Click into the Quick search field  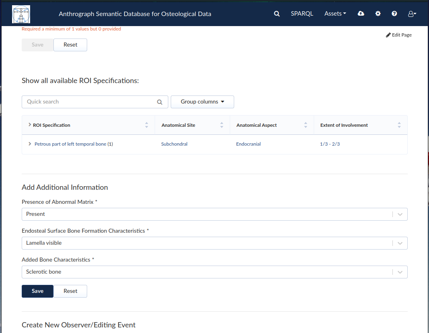[x=90, y=102]
